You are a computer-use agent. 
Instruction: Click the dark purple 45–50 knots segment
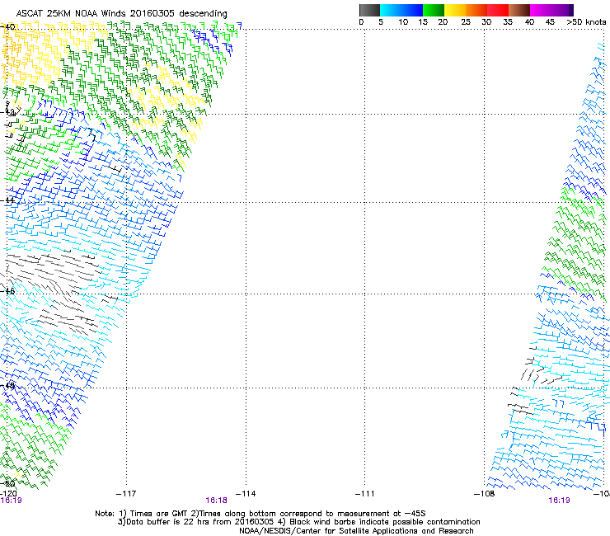tap(562, 10)
